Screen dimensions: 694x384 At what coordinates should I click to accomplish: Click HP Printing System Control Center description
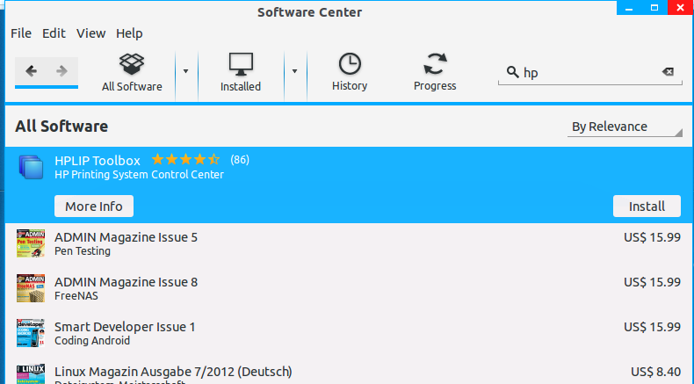139,175
